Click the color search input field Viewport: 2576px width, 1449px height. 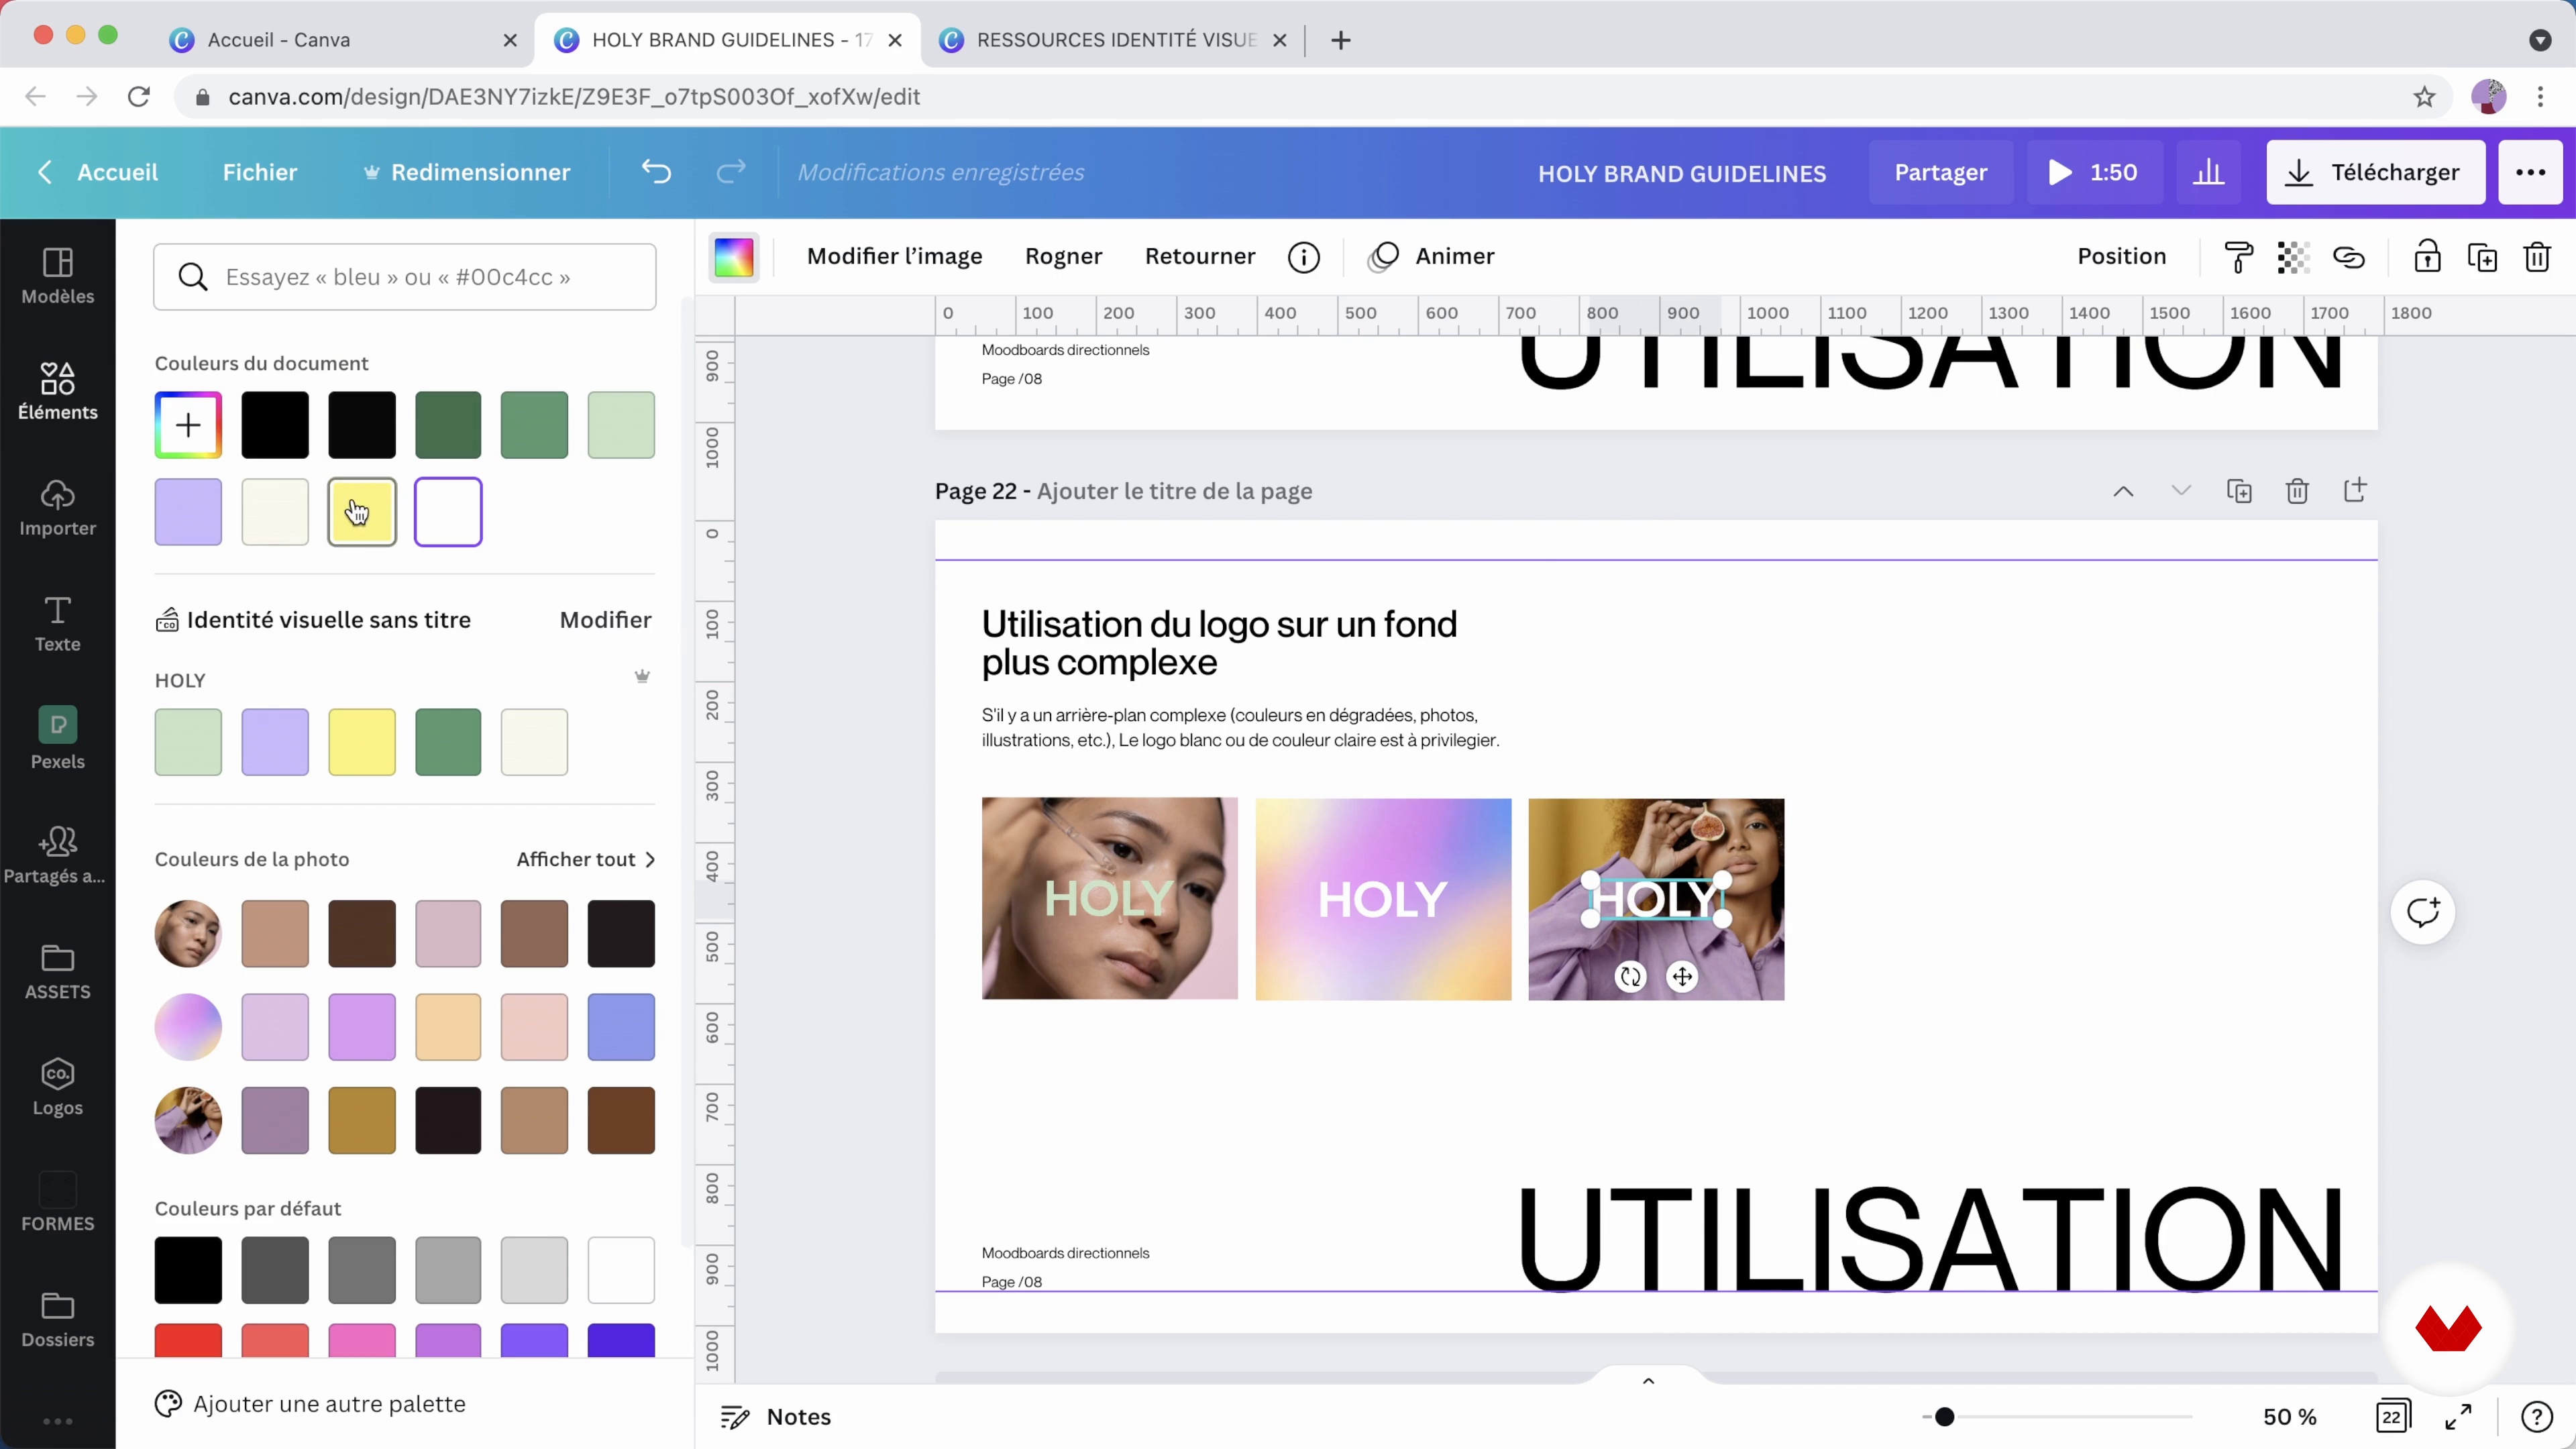pyautogui.click(x=405, y=277)
